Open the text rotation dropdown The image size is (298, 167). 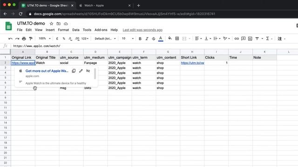(x=226, y=39)
